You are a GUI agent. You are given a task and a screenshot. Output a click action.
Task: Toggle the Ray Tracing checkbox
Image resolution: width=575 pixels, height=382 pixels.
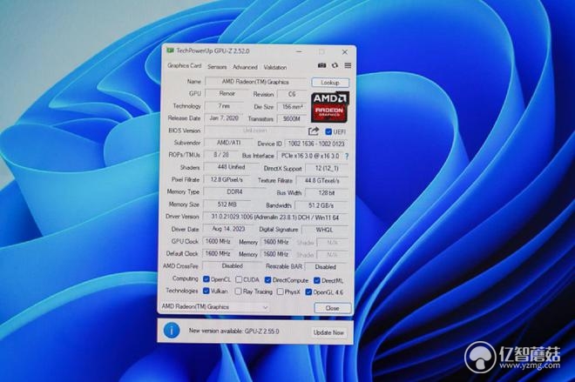239,292
